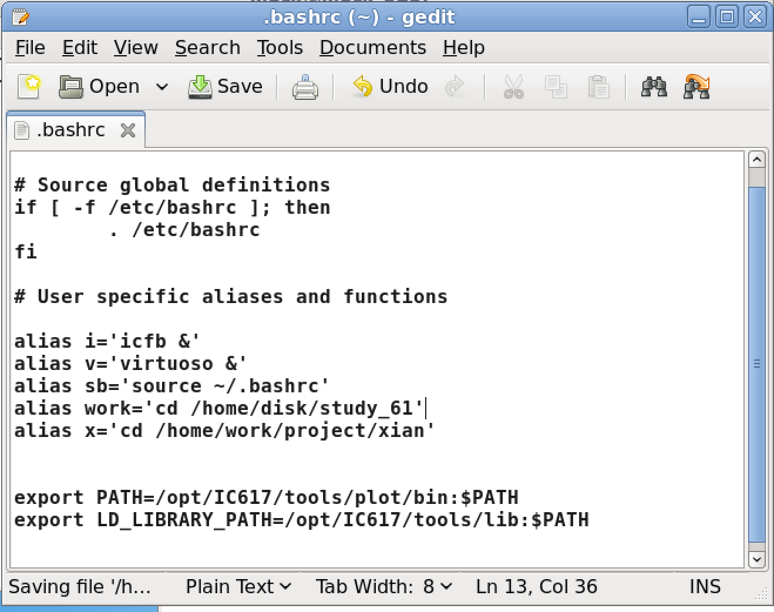
Task: Click the gedit window menu icon in title bar
Action: [x=20, y=17]
